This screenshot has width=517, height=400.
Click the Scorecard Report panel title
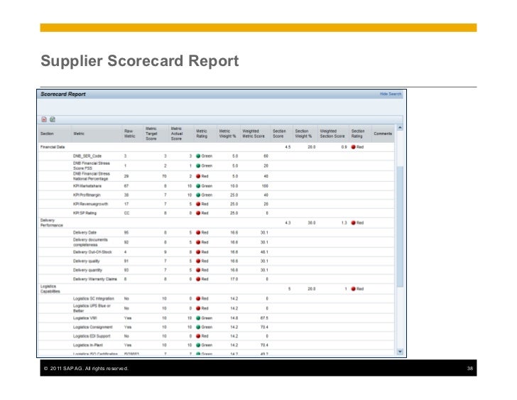click(63, 94)
